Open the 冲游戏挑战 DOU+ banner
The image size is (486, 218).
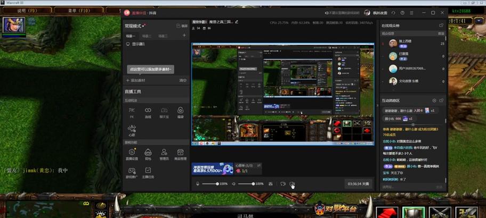tap(212, 169)
